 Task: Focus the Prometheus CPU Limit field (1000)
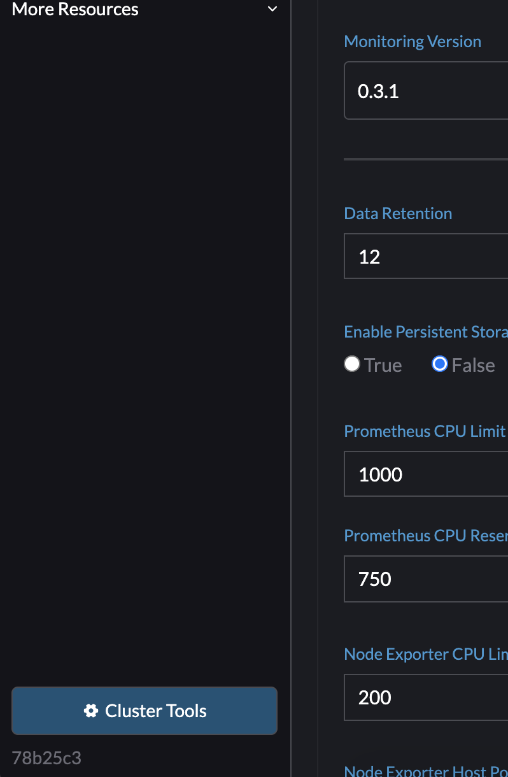[x=425, y=474]
